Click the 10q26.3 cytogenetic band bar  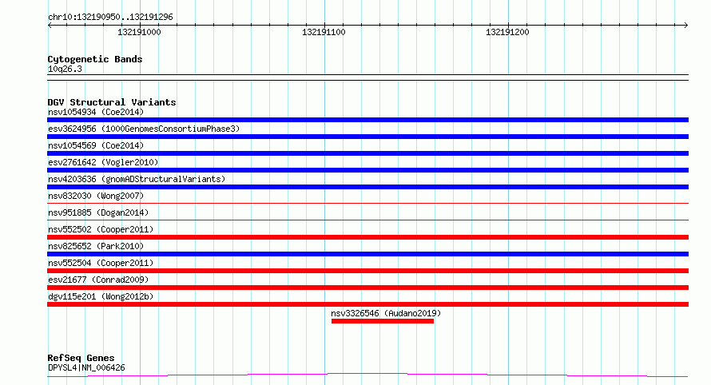pos(367,77)
